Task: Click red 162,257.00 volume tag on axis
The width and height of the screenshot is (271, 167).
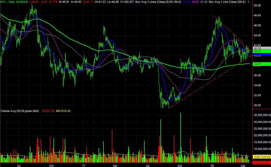Action: (x=262, y=163)
